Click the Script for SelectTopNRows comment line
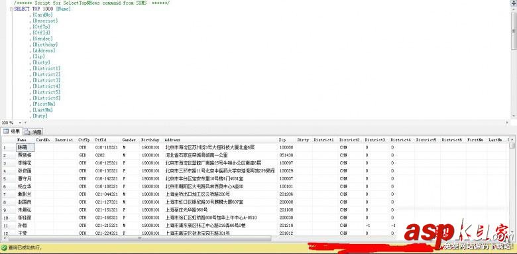Screen dimensions: 517x254 pyautogui.click(x=91, y=3)
